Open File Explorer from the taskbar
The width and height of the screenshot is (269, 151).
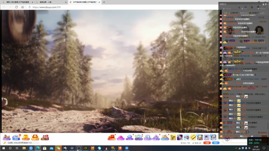[24, 148]
